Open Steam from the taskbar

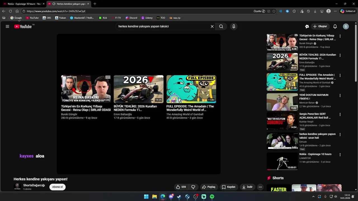click(179, 197)
